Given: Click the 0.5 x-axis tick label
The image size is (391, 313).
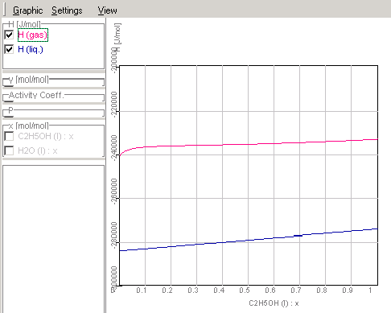Looking at the screenshot, I should 245,290.
